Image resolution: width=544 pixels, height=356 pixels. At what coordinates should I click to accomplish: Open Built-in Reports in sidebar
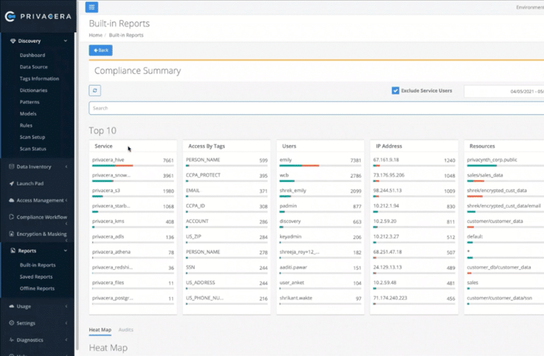coord(37,265)
